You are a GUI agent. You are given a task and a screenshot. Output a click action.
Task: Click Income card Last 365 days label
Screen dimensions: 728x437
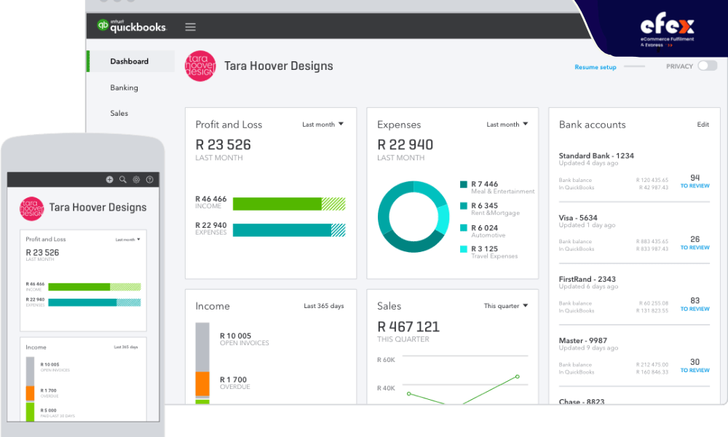324,306
